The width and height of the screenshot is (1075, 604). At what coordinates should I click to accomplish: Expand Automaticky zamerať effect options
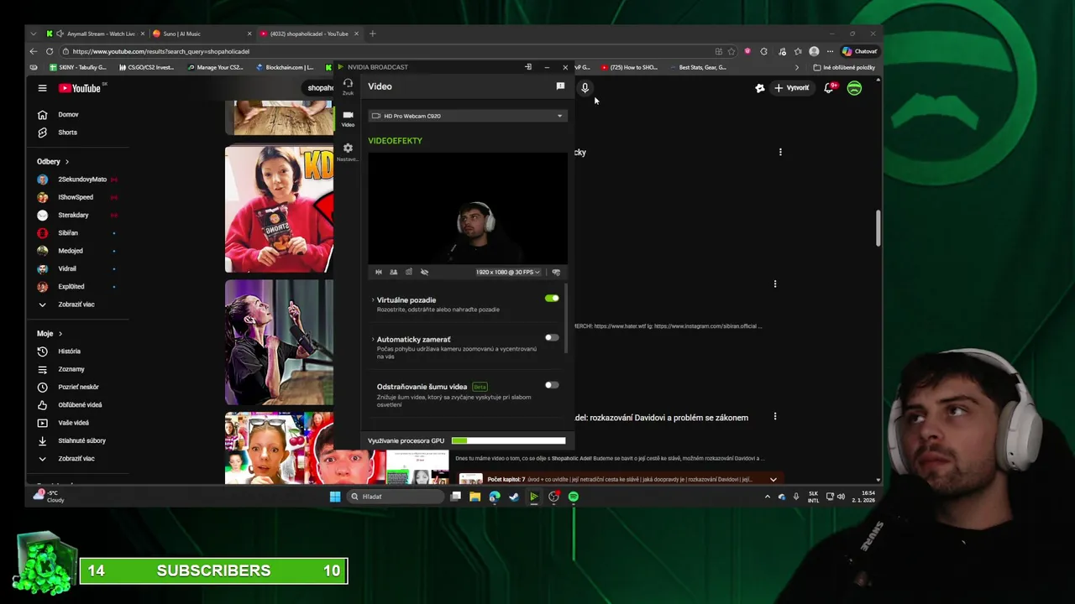click(373, 339)
